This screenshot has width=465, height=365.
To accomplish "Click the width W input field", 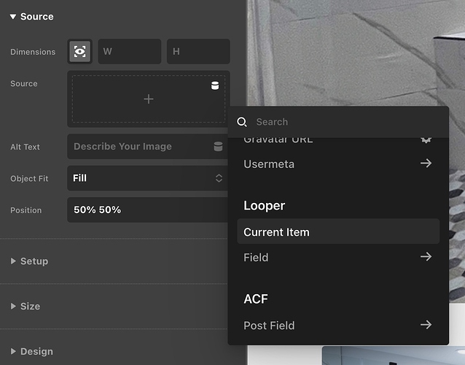I will (130, 52).
